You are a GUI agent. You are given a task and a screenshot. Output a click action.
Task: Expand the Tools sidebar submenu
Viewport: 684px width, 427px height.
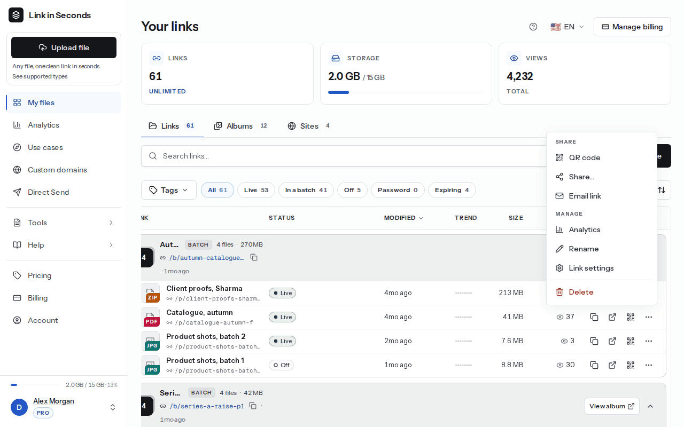[x=64, y=223]
